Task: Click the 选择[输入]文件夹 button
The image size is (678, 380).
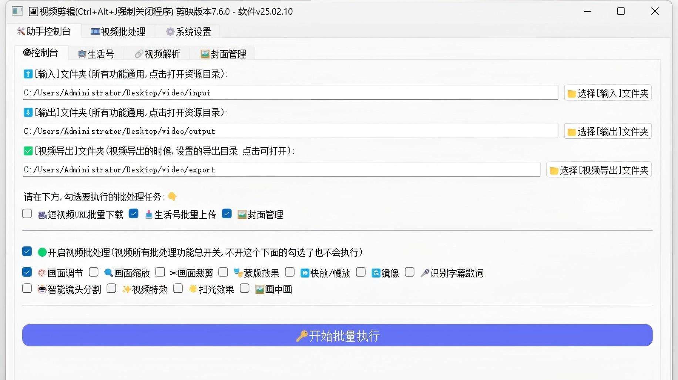Action: 608,93
